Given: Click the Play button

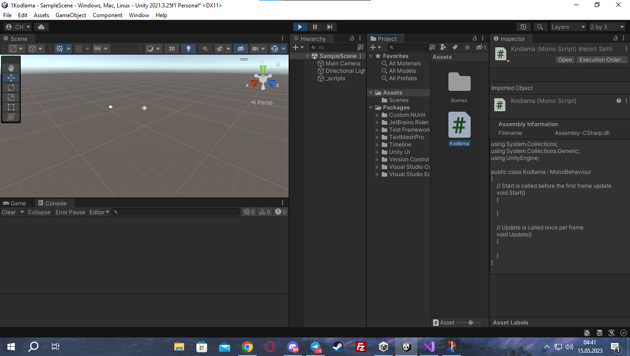Looking at the screenshot, I should pyautogui.click(x=300, y=27).
